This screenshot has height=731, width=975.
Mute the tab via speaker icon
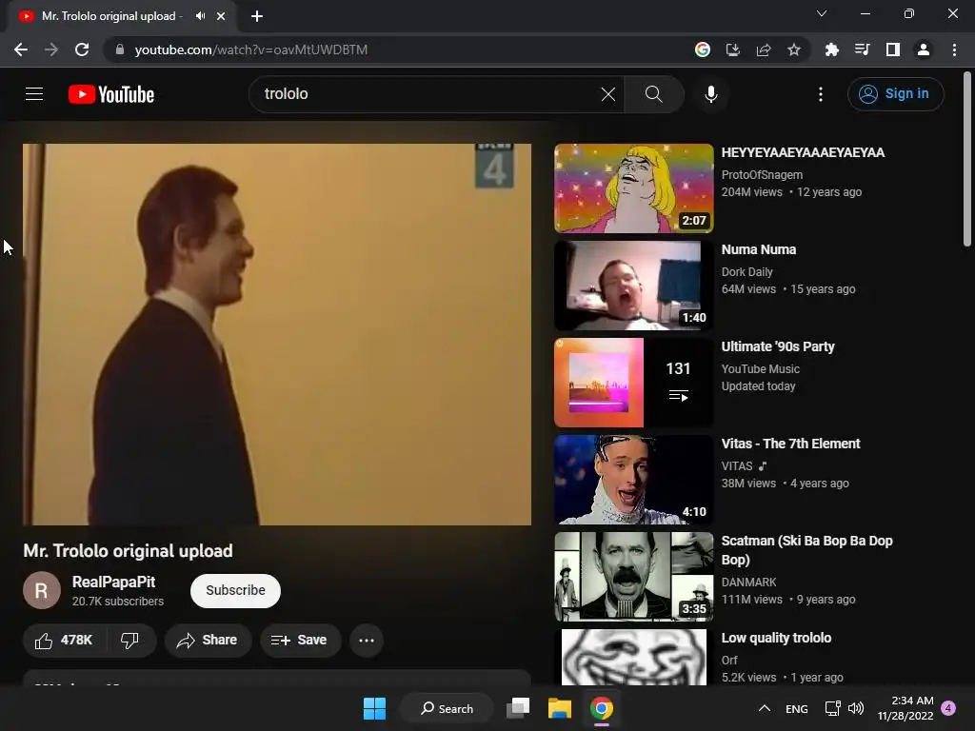(x=200, y=16)
